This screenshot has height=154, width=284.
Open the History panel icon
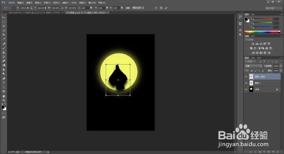tap(240, 17)
